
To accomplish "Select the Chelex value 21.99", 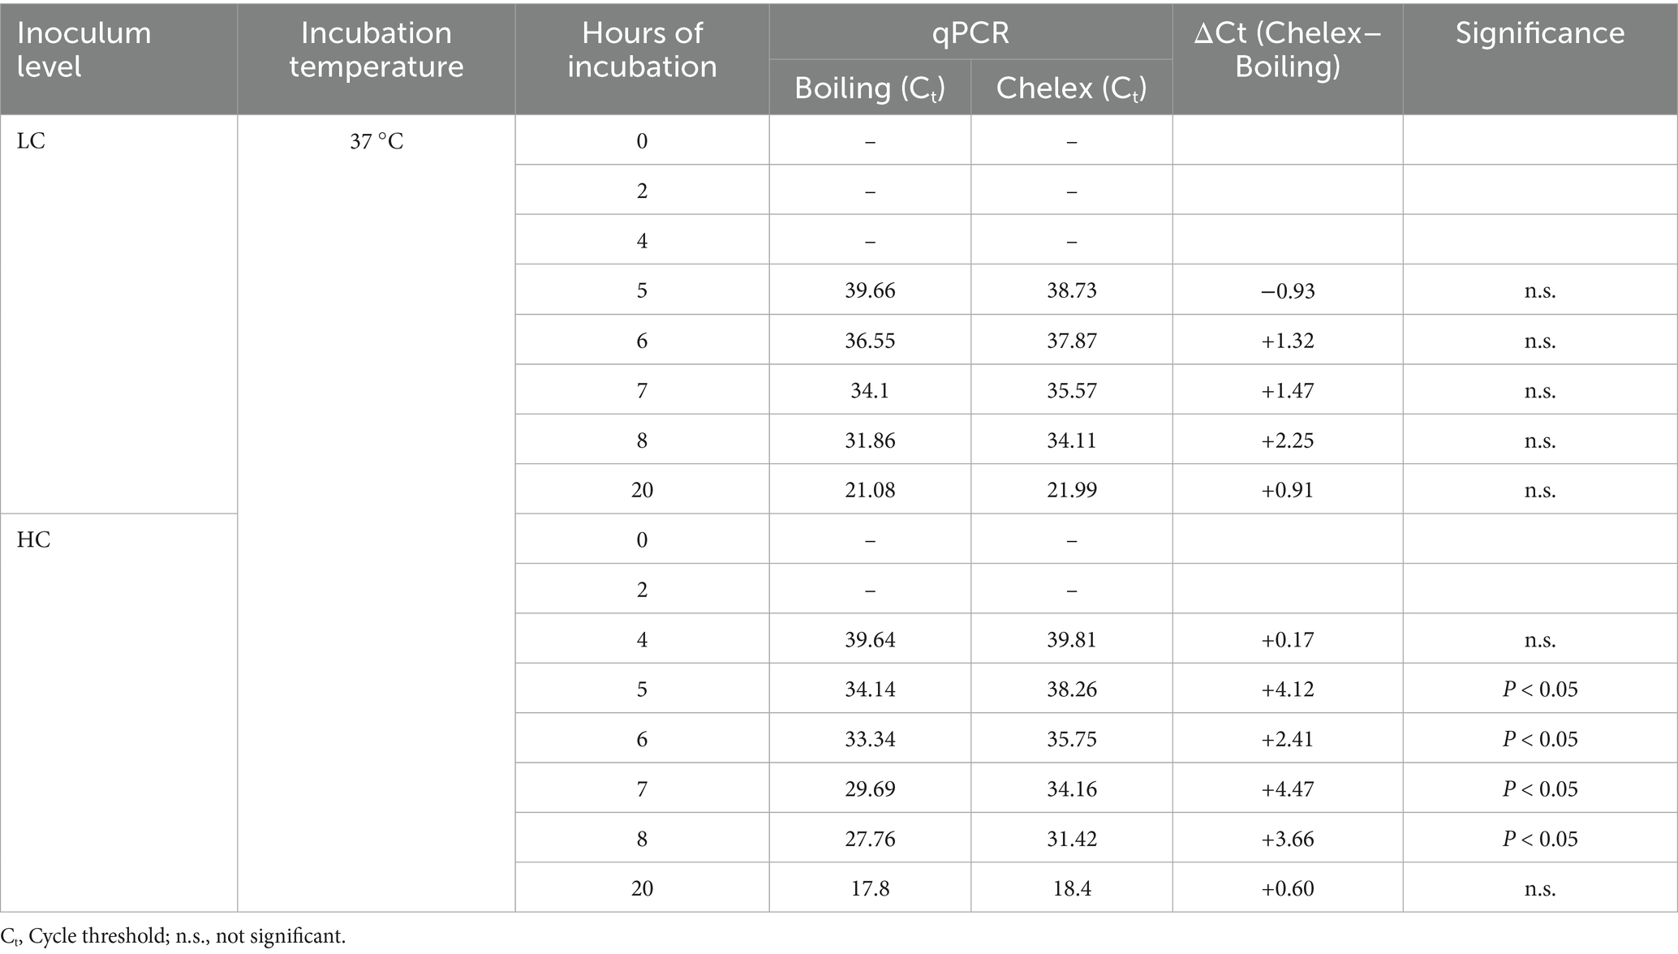I will coord(1071,490).
